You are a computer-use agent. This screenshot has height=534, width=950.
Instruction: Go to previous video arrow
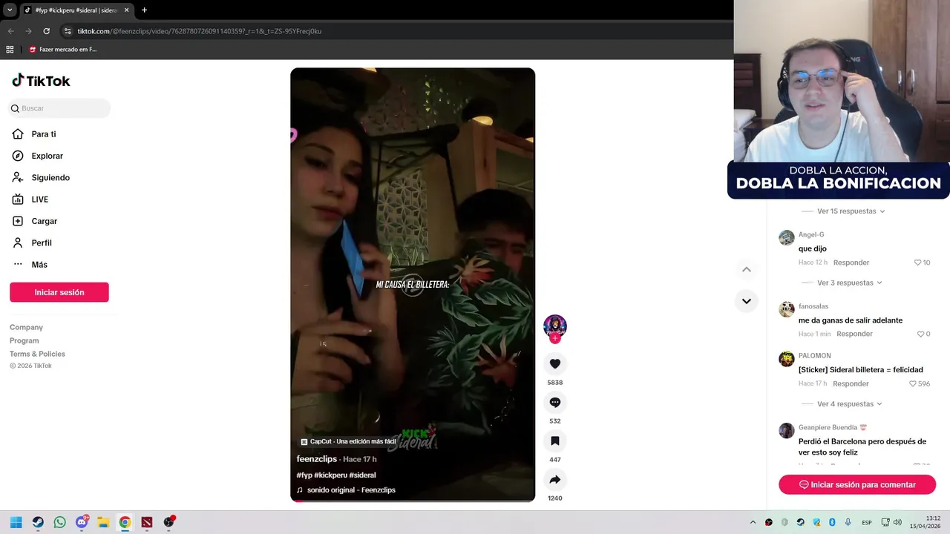coord(747,269)
